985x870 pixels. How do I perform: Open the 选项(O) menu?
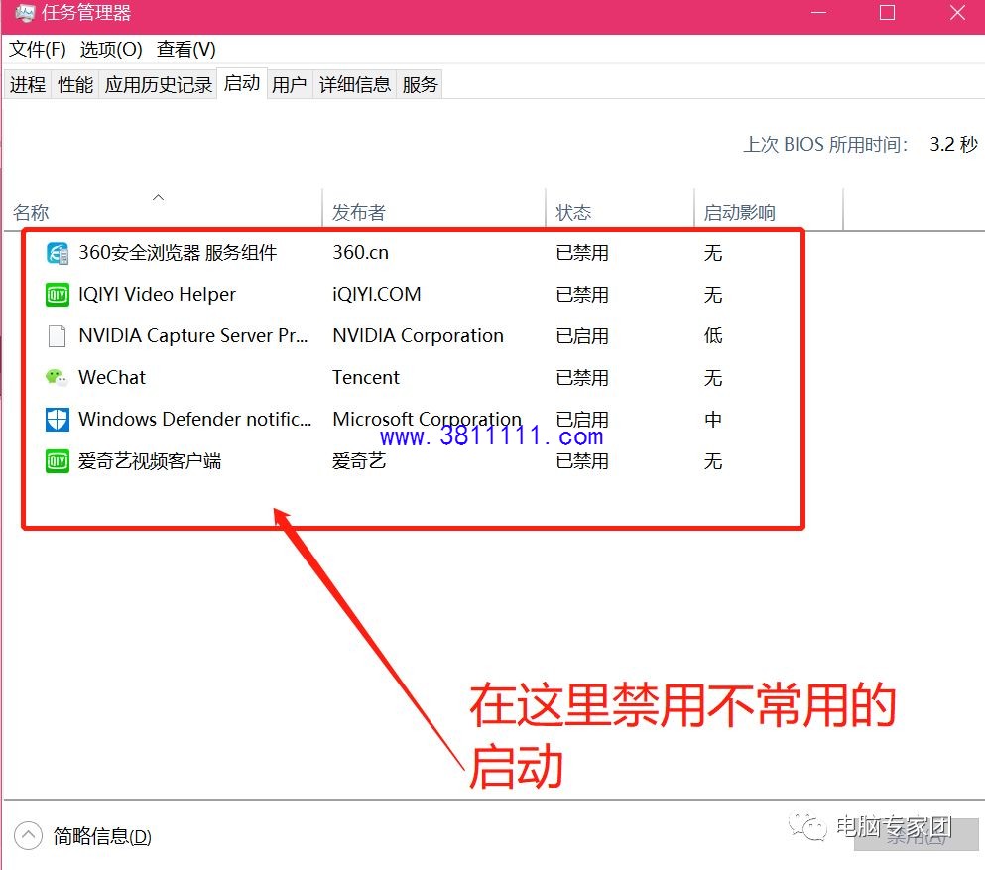(x=111, y=49)
